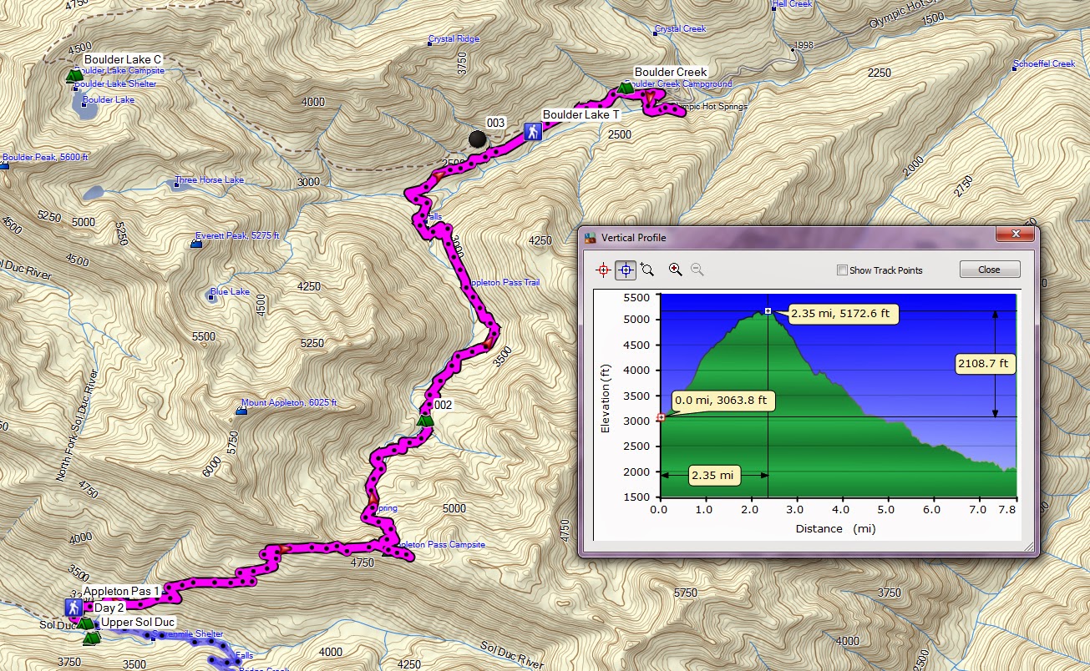Click the Crystal Creek point marker
The height and width of the screenshot is (671, 1090).
pyautogui.click(x=657, y=33)
